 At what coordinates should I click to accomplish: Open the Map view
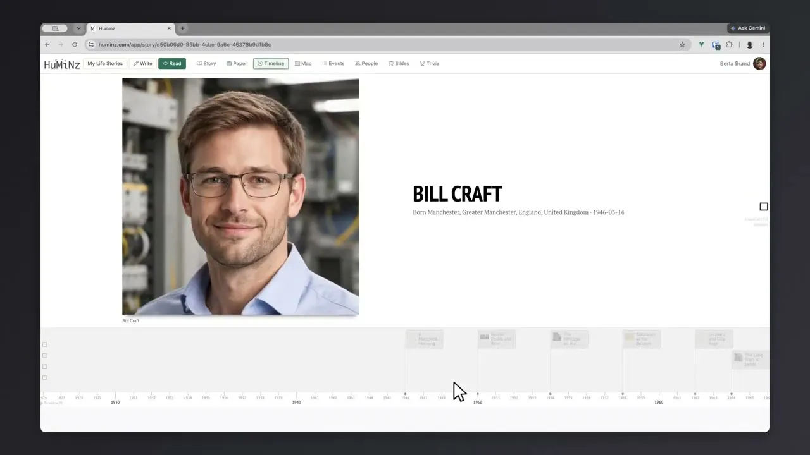point(303,63)
